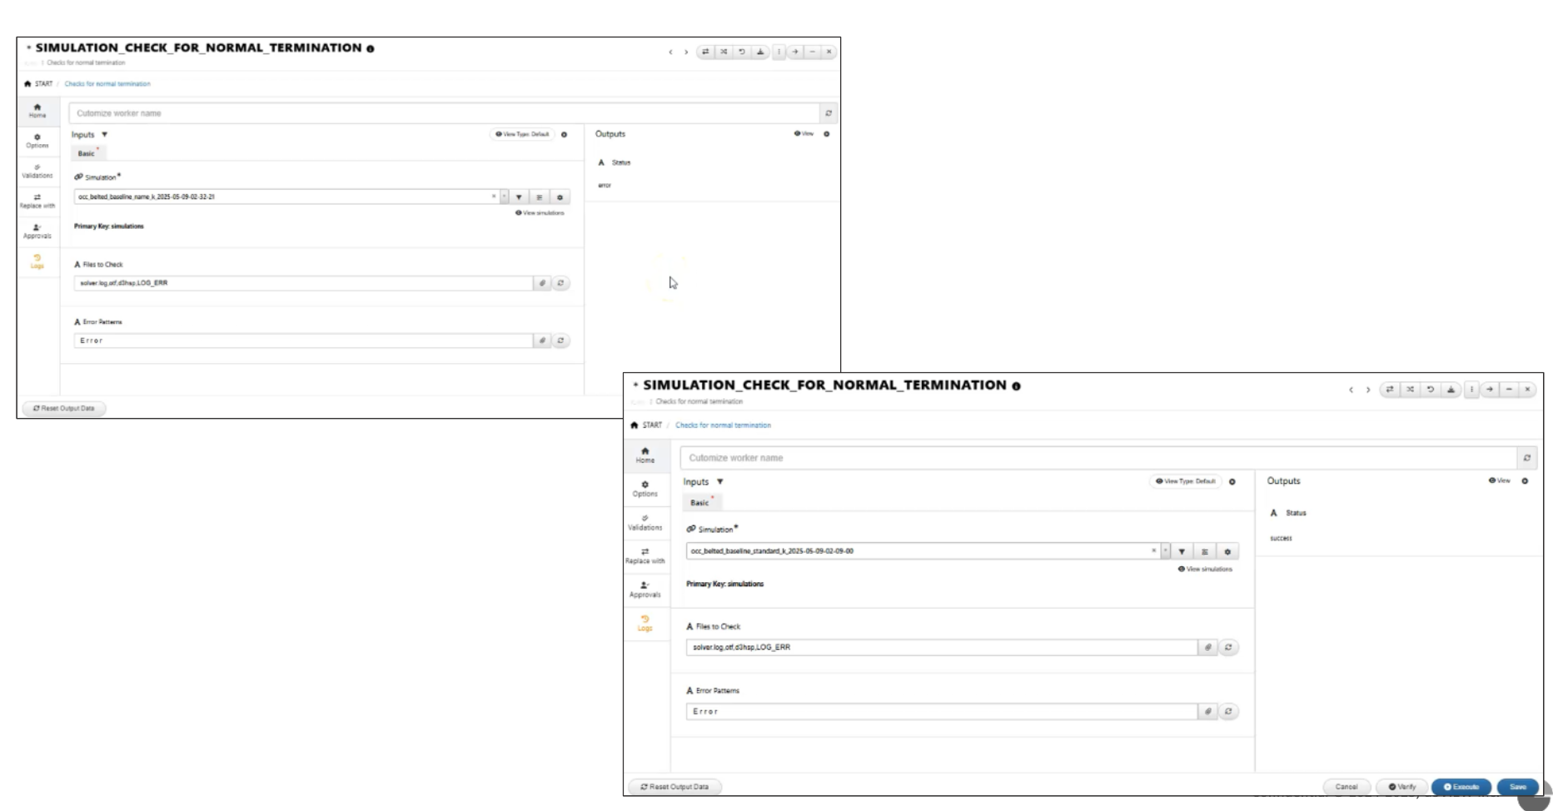Screen dimensions: 1553x811
Task: Open Inputs gear settings in error-status window
Action: point(564,134)
